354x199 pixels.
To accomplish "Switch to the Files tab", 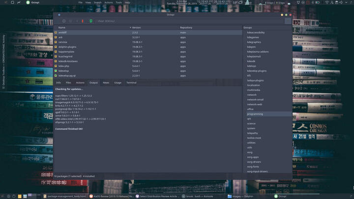I will (68, 83).
